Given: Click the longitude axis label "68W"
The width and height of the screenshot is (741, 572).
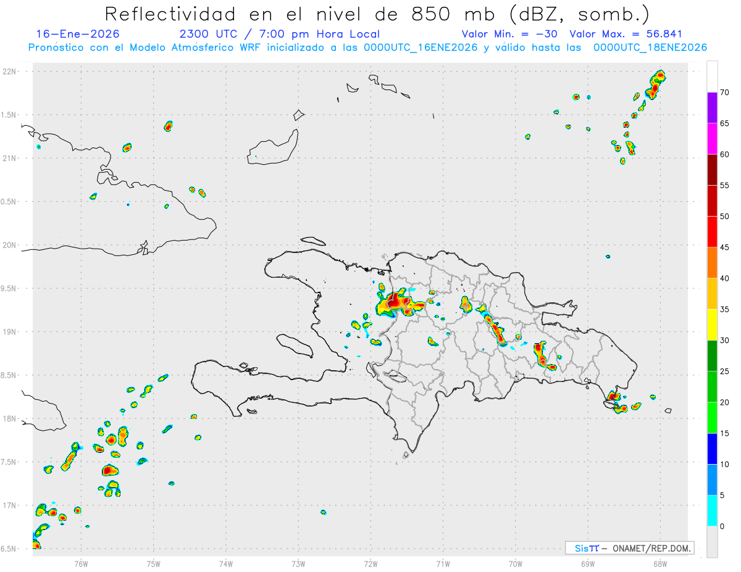Looking at the screenshot, I should click(660, 563).
